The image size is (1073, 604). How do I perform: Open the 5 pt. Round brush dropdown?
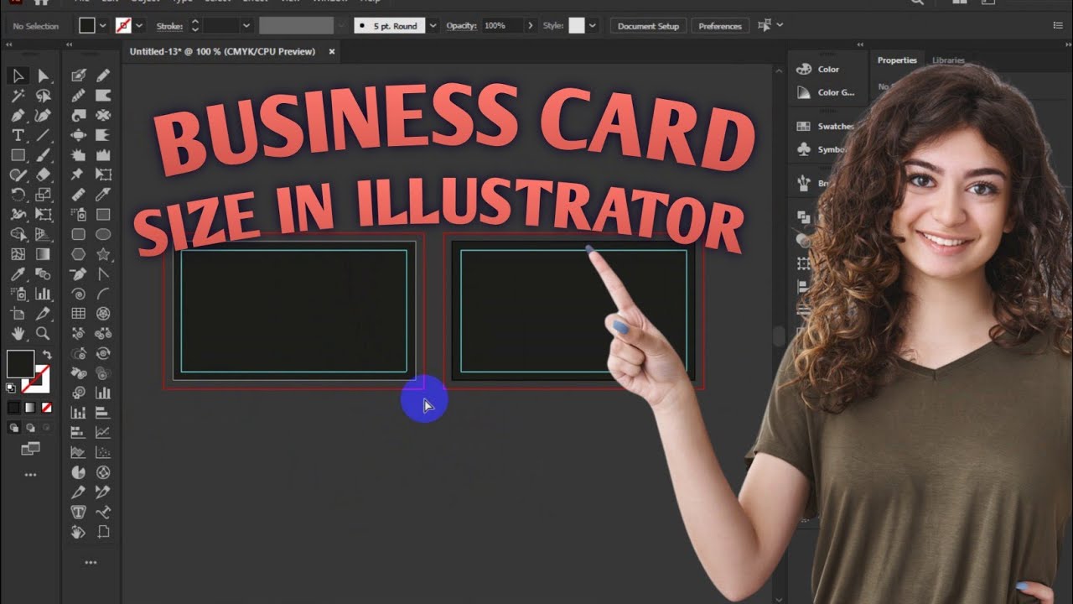[433, 26]
